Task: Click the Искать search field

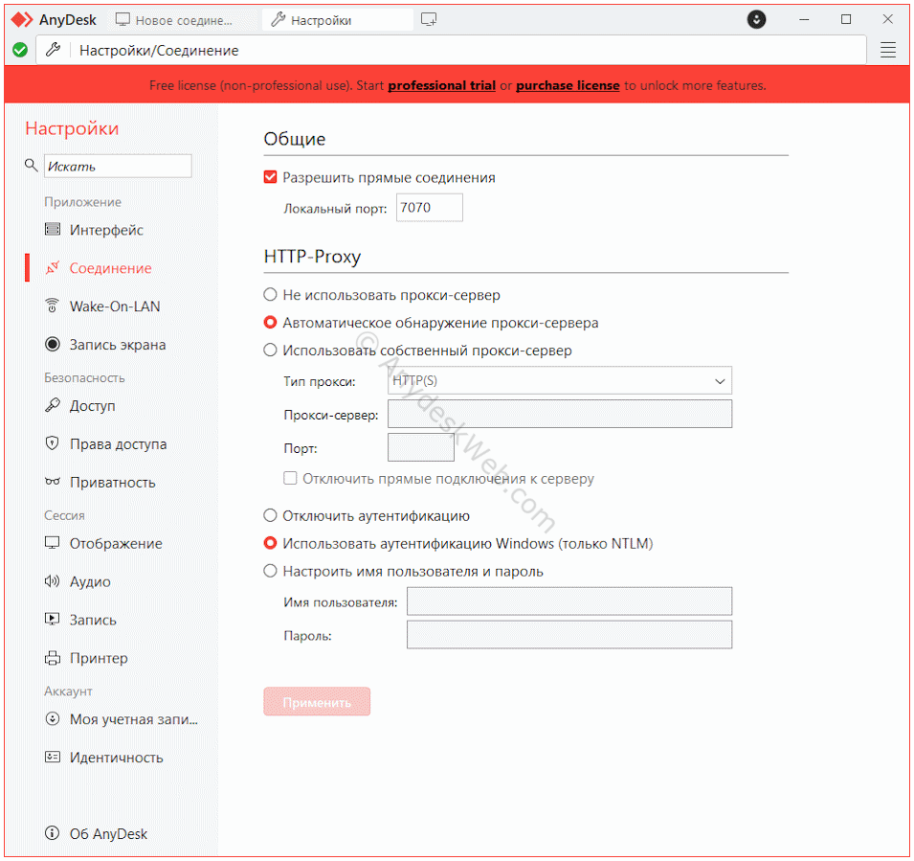Action: click(x=118, y=166)
